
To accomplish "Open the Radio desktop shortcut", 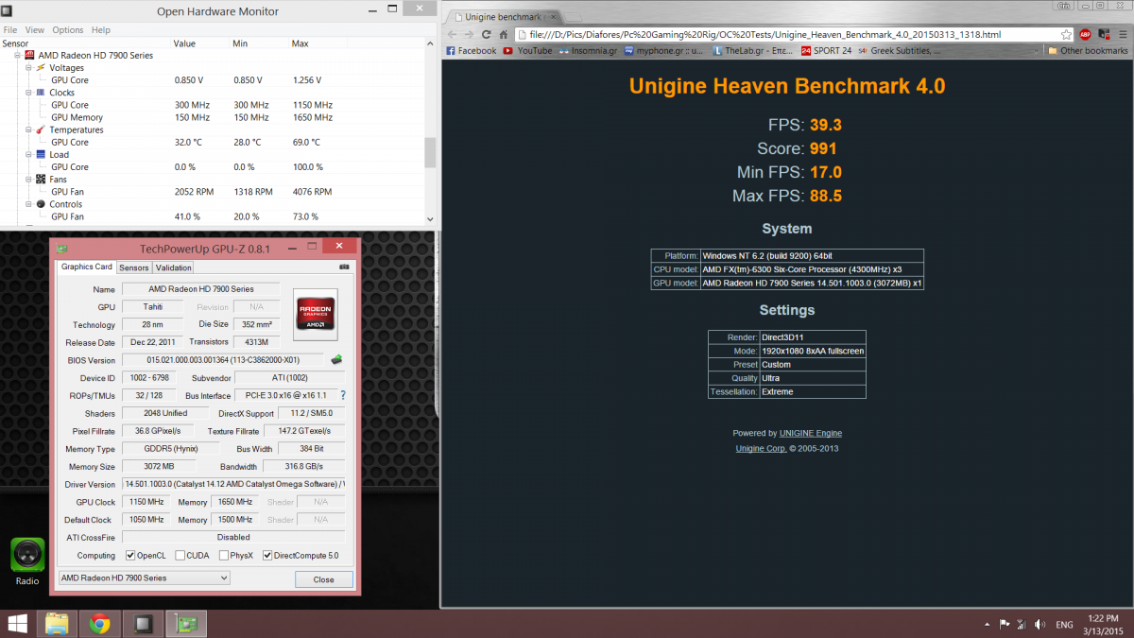I will point(27,561).
